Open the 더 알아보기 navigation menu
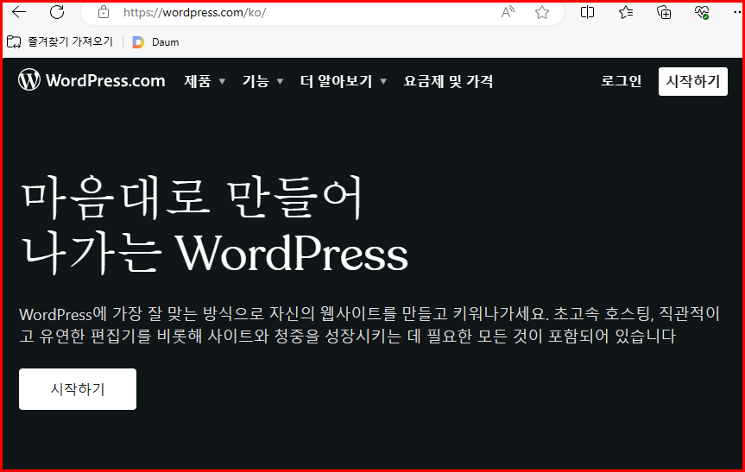This screenshot has height=472, width=745. (x=336, y=81)
